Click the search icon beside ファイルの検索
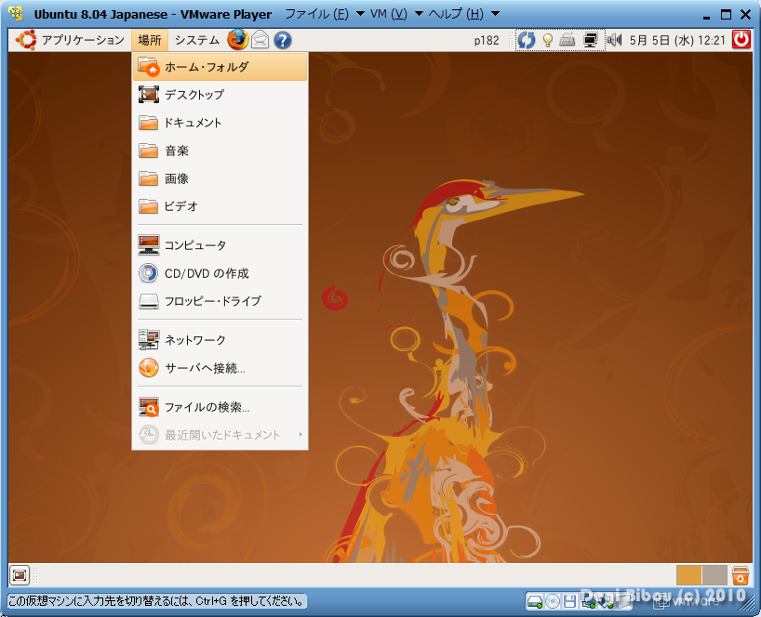This screenshot has height=617, width=761. 149,407
